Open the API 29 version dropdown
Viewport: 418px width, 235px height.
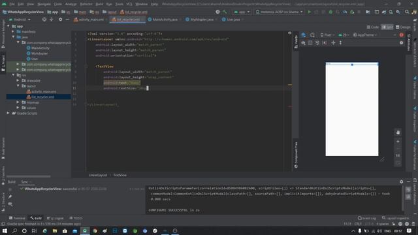[x=344, y=35]
